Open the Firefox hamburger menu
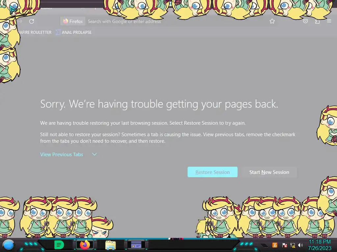This screenshot has width=337, height=252. (329, 21)
